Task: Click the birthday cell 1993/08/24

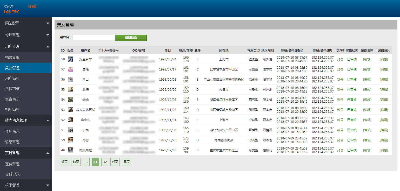Action: (x=168, y=59)
